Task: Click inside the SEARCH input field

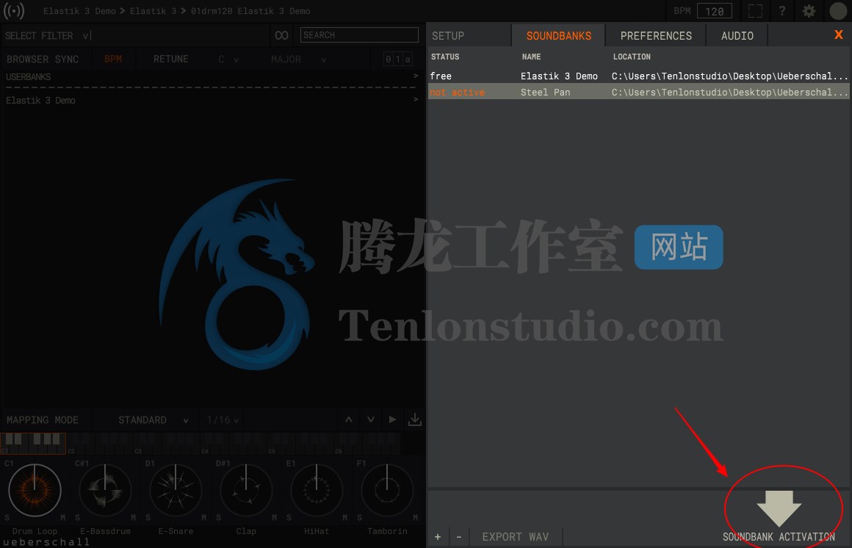Action: coord(358,35)
